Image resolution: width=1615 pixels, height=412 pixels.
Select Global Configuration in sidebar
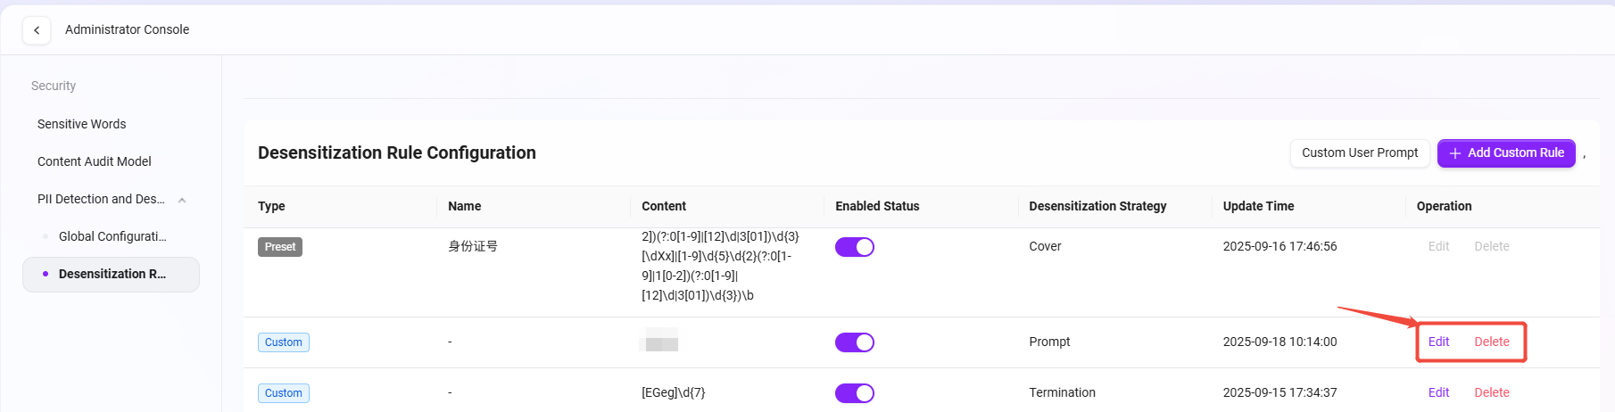tap(112, 236)
